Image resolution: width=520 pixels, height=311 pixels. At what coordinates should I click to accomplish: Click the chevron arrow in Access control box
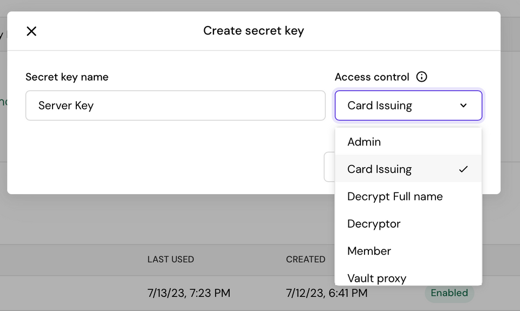click(x=463, y=105)
